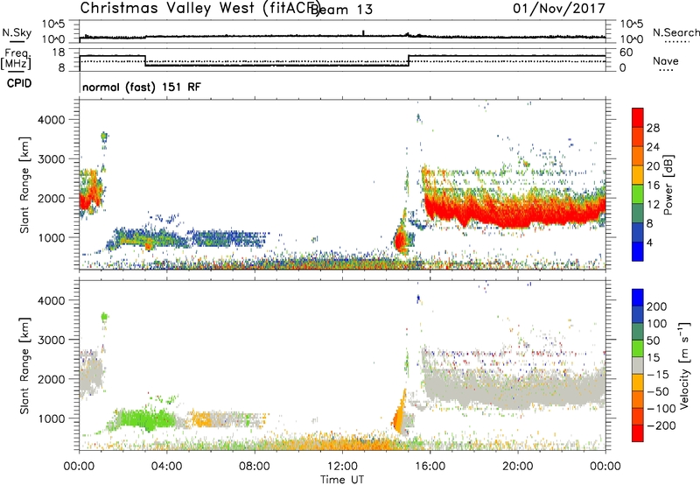Viewport: 700px width, 485px height.
Task: Click blue top segment of velocity colorbar
Action: 638,298
